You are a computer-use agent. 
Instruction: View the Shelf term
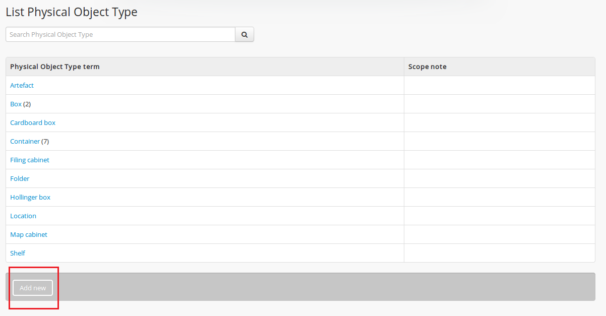[18, 254]
